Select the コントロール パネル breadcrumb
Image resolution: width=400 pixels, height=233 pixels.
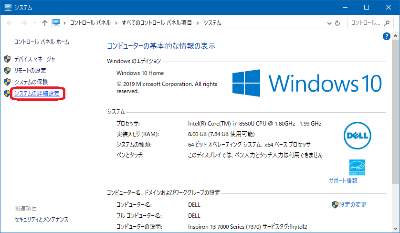pos(90,23)
